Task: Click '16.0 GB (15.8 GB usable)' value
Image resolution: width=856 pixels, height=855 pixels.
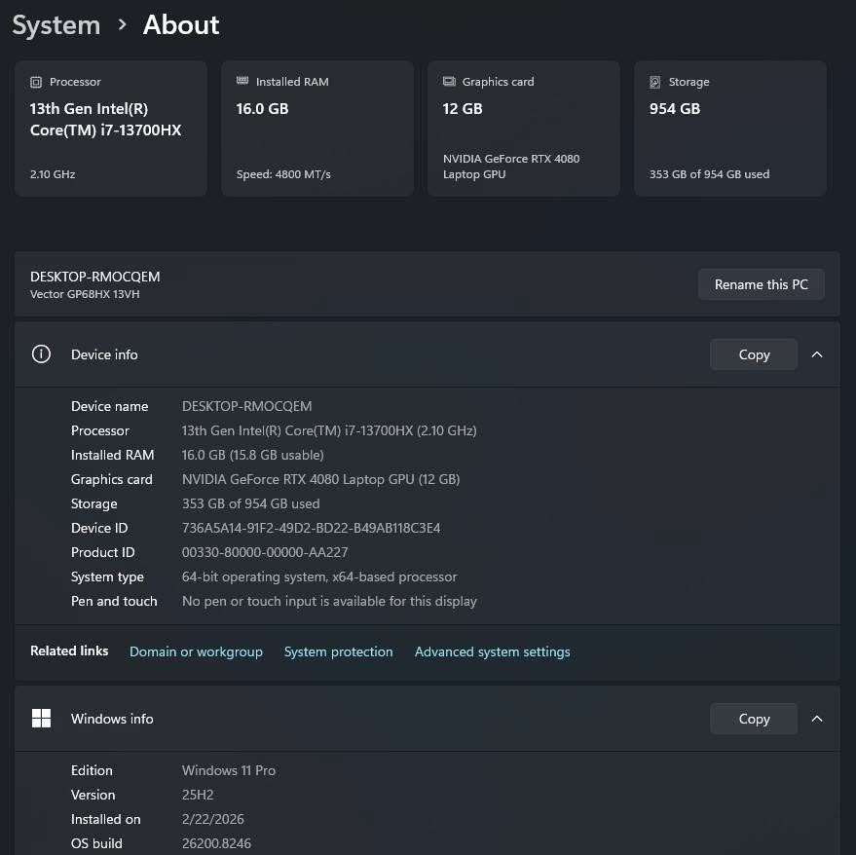Action: click(253, 455)
